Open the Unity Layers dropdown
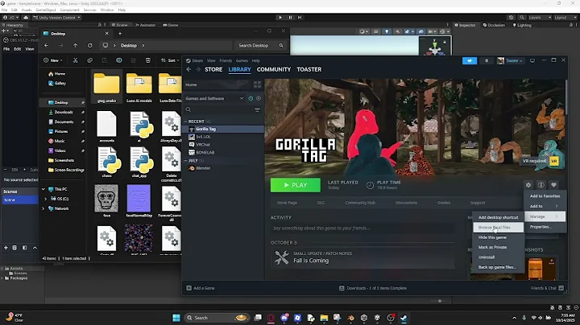This screenshot has height=325, width=580. (540, 18)
